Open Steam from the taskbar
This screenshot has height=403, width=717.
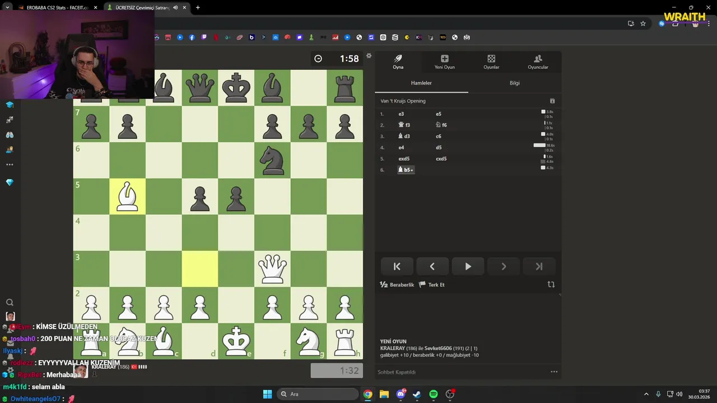coord(417,394)
